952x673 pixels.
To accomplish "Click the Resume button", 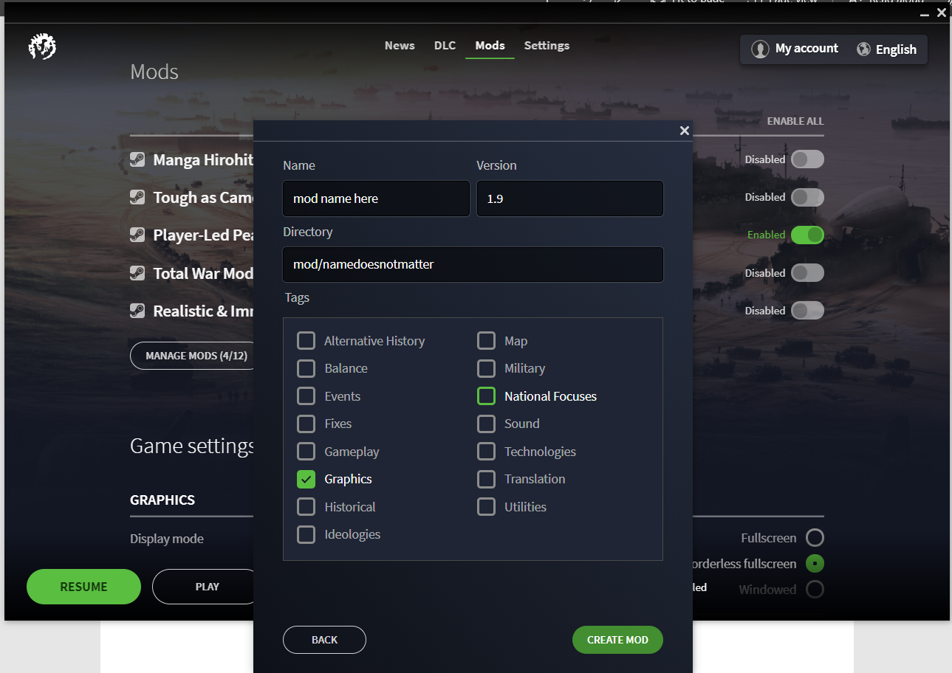I will [83, 587].
